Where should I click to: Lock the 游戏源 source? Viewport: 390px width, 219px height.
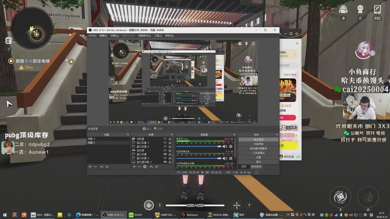(x=170, y=150)
